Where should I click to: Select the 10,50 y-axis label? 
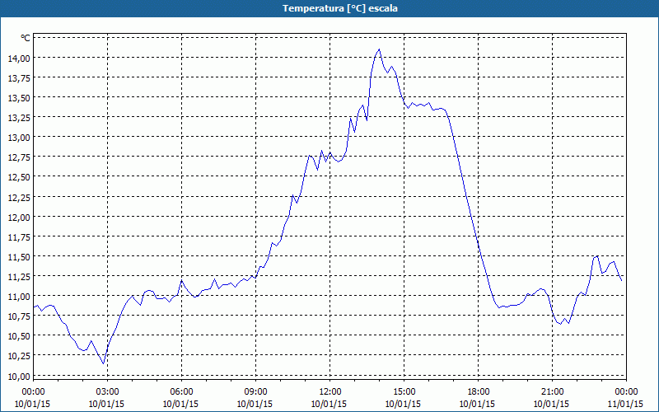point(19,336)
